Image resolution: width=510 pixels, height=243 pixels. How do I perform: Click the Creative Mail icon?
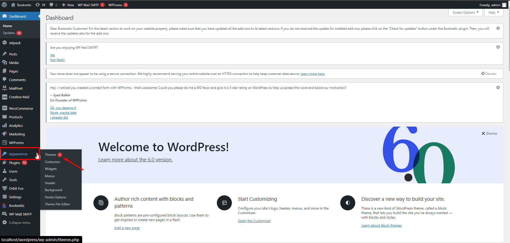tap(5, 97)
